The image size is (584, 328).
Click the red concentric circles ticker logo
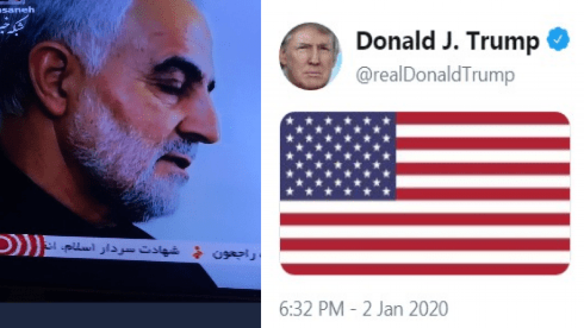(x=21, y=245)
